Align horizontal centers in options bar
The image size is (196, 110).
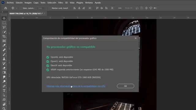coord(79,8)
